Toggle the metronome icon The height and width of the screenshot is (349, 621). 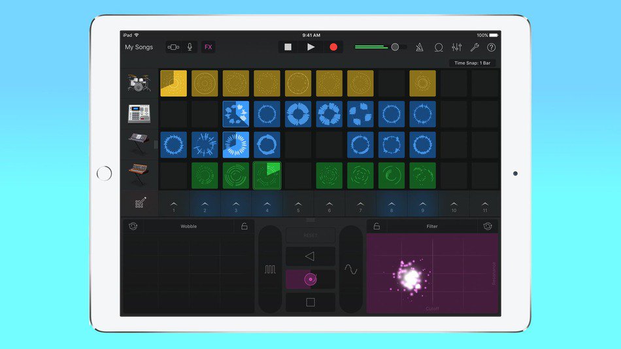(x=420, y=47)
